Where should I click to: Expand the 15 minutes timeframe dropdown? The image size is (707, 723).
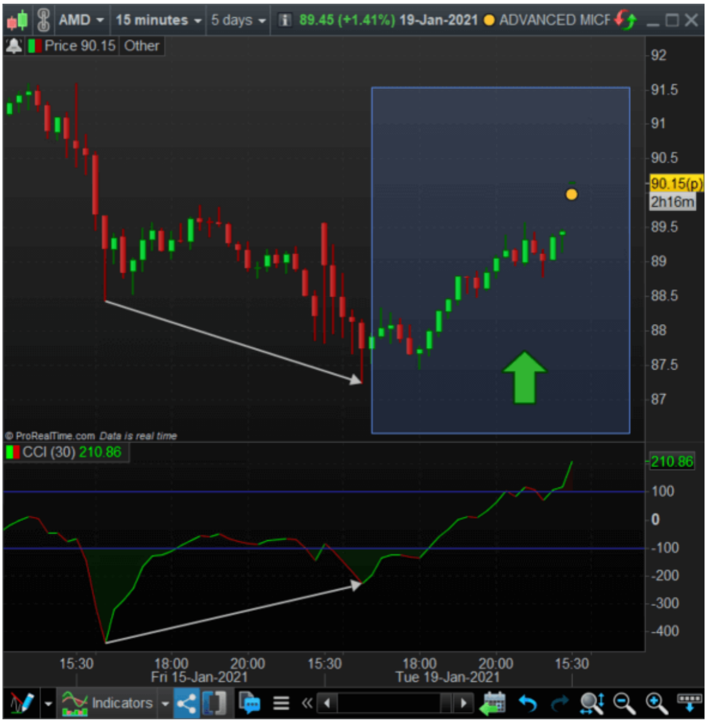(x=158, y=20)
